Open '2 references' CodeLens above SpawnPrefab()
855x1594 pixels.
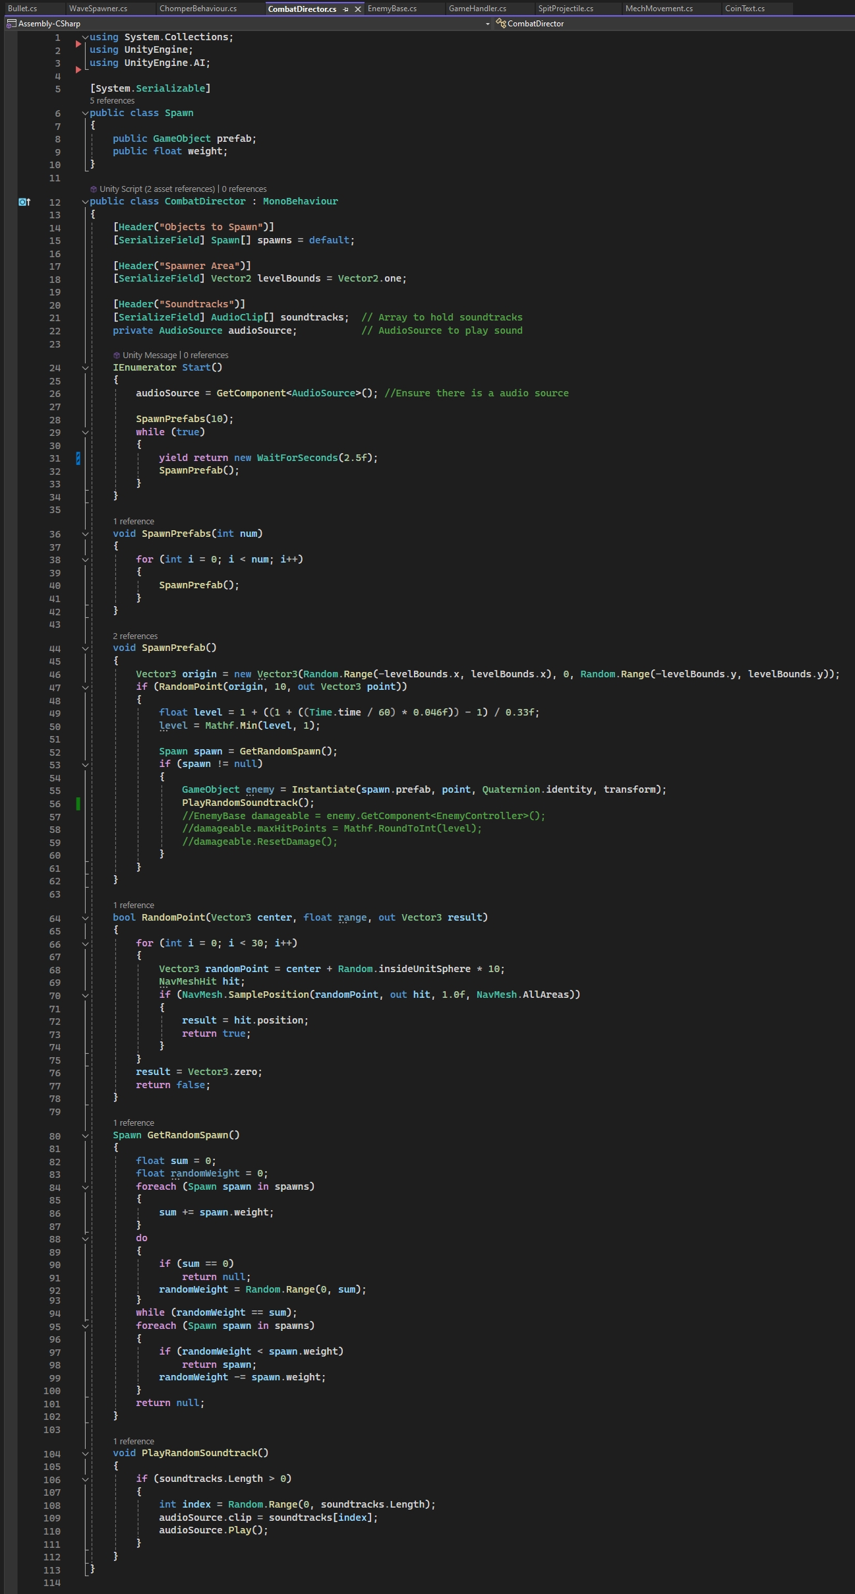point(135,636)
